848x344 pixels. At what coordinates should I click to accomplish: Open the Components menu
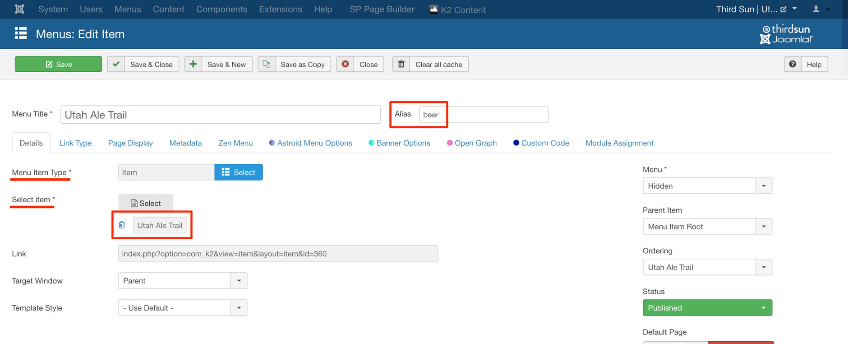coord(221,9)
